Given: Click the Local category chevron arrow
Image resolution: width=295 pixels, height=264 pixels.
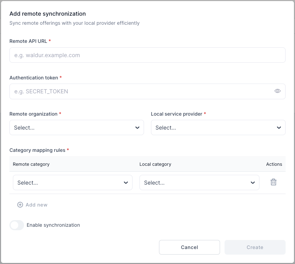Looking at the screenshot, I should point(252,183).
